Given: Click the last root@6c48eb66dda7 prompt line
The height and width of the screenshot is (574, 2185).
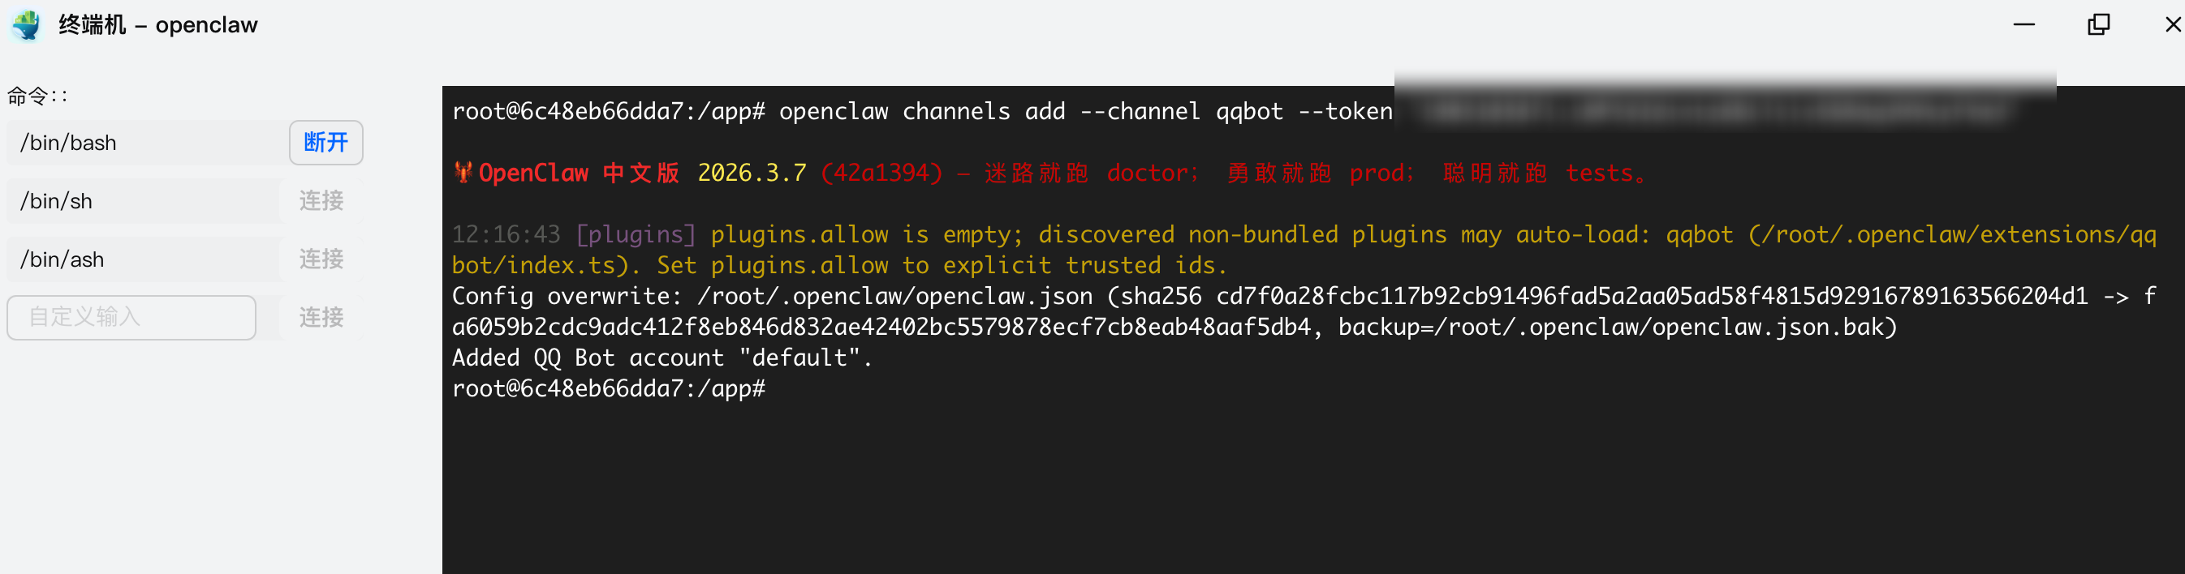Looking at the screenshot, I should 608,388.
